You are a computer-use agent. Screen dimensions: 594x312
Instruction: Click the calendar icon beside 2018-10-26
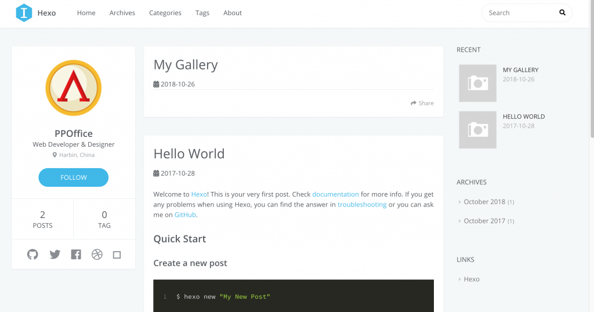tap(156, 84)
